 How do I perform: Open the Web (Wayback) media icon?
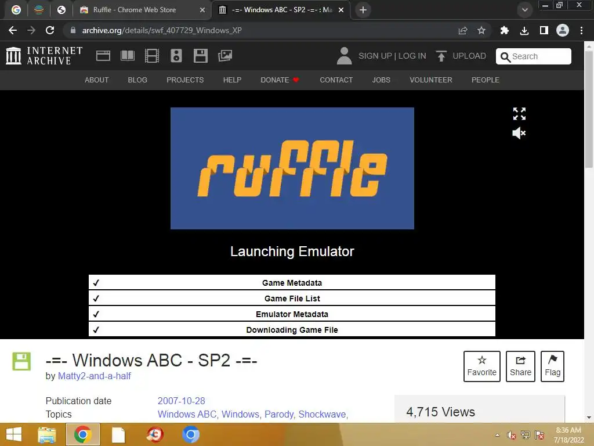pos(103,56)
